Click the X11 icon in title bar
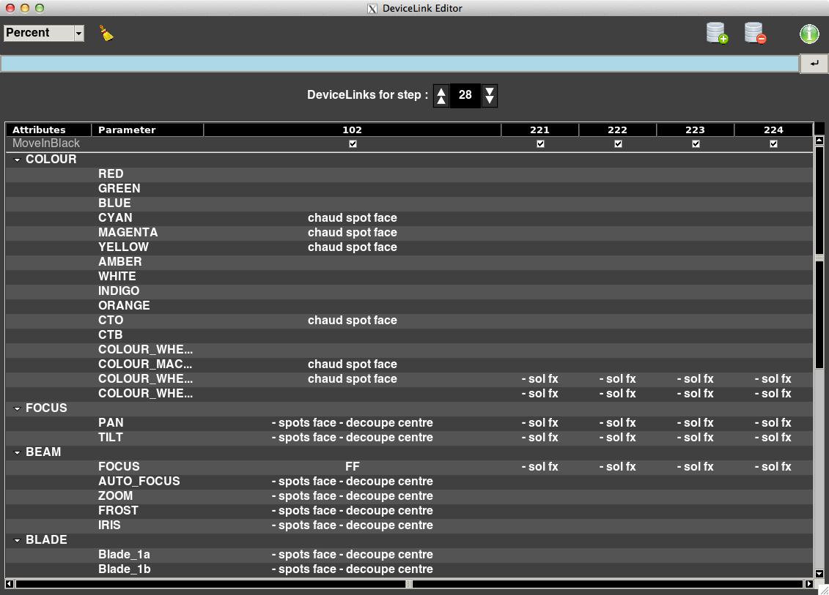829x595 pixels. pyautogui.click(x=372, y=9)
